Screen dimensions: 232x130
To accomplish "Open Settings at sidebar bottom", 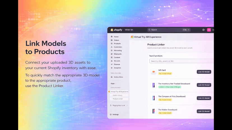I will [115, 114].
